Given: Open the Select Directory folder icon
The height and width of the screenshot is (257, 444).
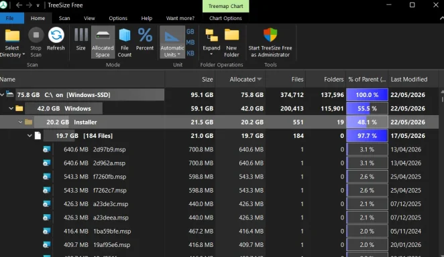Looking at the screenshot, I should click(x=12, y=36).
